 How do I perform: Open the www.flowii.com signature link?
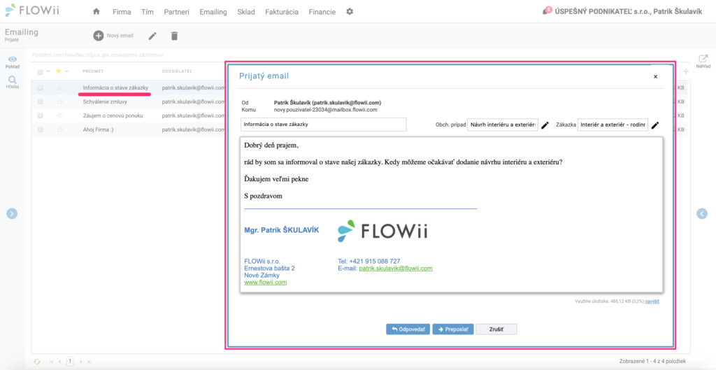[x=265, y=283]
